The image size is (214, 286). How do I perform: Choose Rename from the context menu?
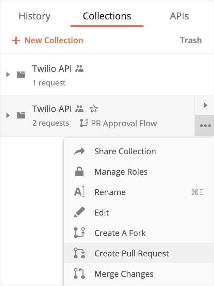[x=139, y=192]
